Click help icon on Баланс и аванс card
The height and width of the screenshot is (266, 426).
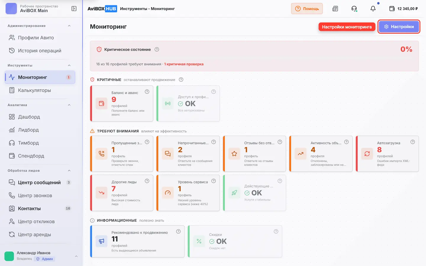click(147, 92)
